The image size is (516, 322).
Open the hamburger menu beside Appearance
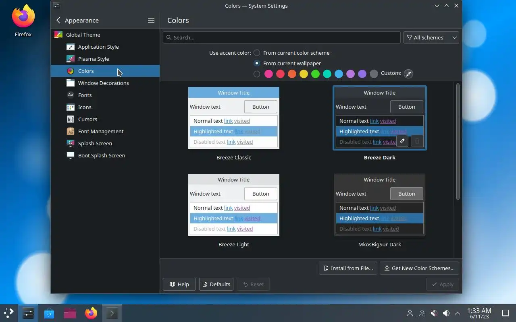pos(151,20)
